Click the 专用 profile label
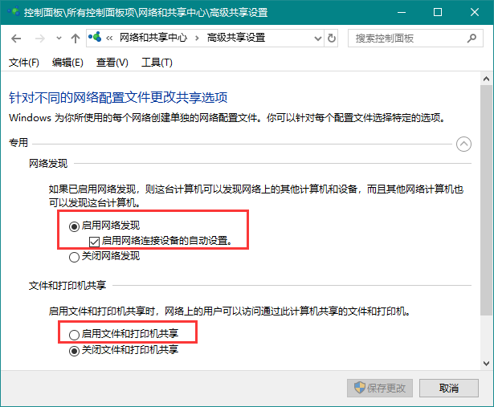Viewport: 494px width, 407px height. [x=18, y=143]
